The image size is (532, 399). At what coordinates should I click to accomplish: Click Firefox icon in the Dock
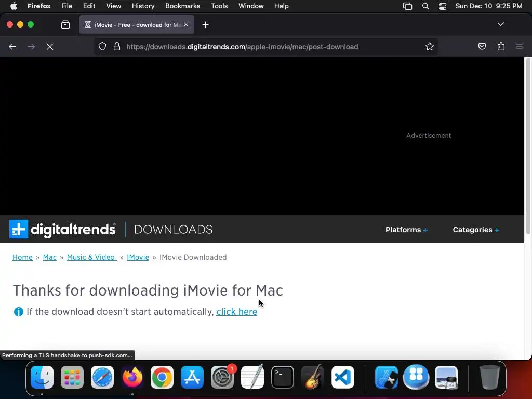point(132,377)
